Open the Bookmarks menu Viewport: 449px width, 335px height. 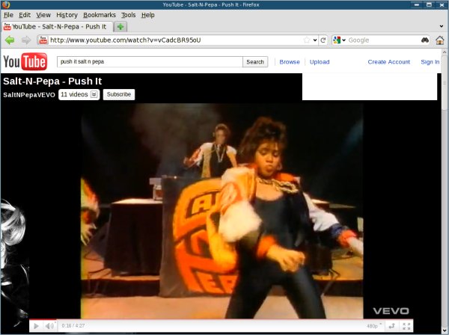[100, 15]
